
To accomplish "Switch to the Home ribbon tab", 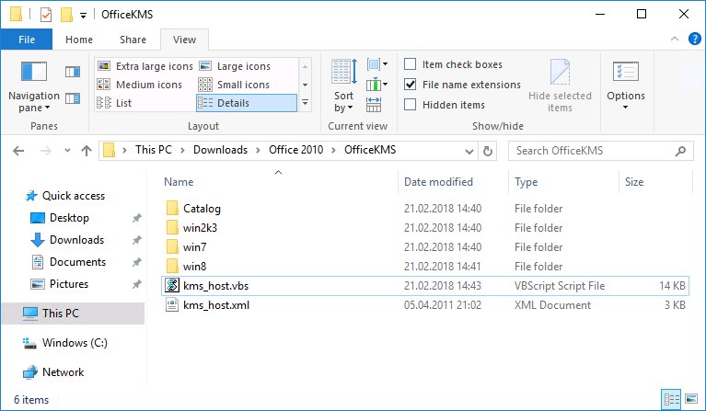I will point(79,40).
